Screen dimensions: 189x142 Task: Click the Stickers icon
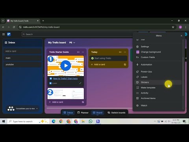point(137,82)
